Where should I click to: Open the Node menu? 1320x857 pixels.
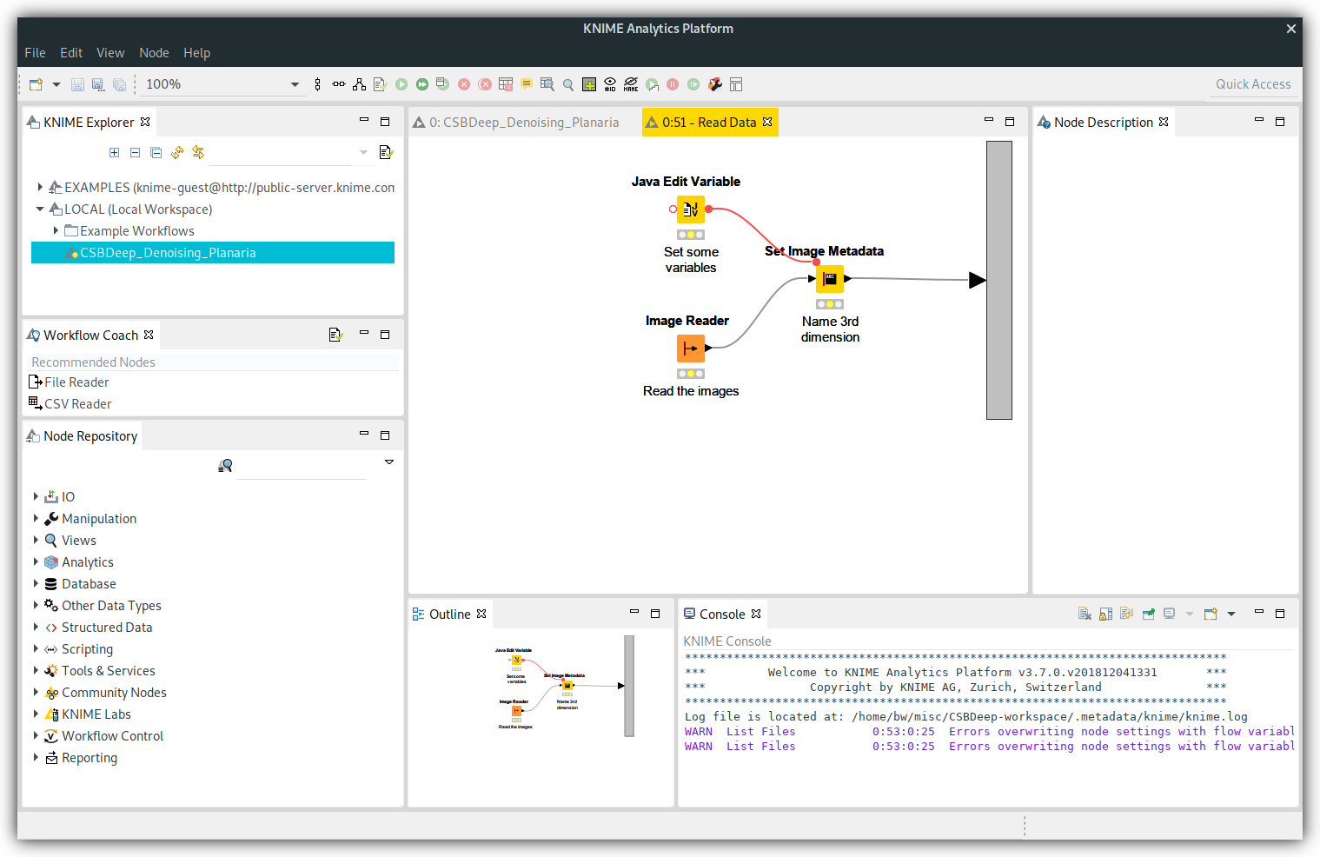coord(154,53)
